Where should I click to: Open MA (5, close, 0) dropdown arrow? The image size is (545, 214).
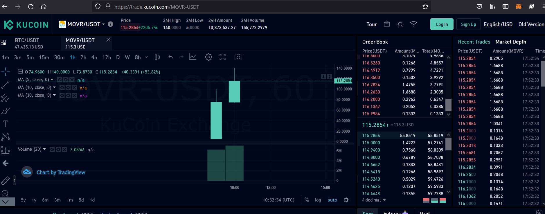pyautogui.click(x=52, y=80)
